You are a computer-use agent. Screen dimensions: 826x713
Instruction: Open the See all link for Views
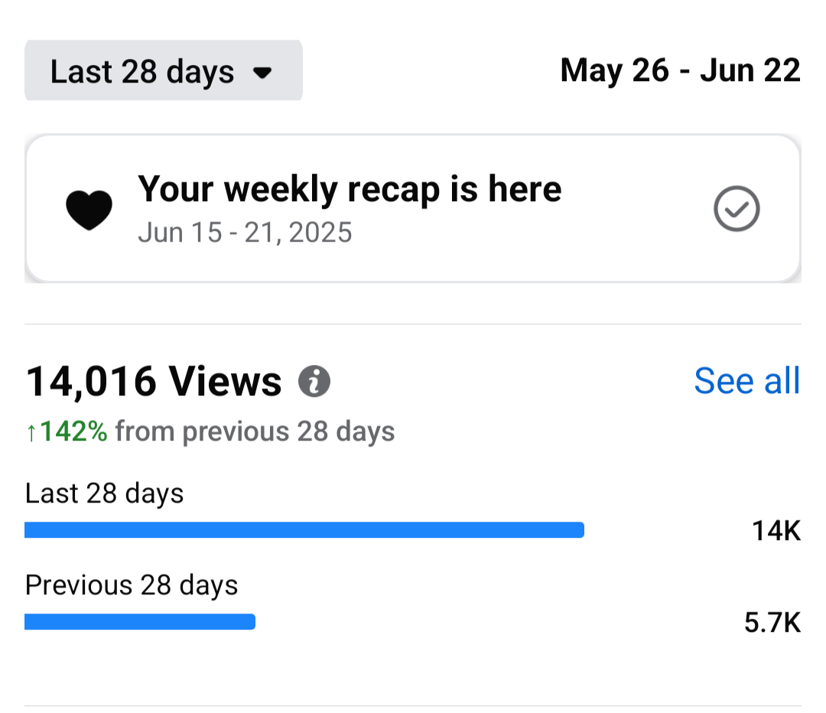tap(746, 381)
